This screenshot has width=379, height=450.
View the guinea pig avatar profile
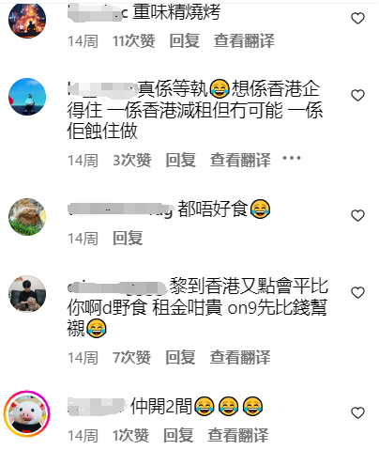27,217
